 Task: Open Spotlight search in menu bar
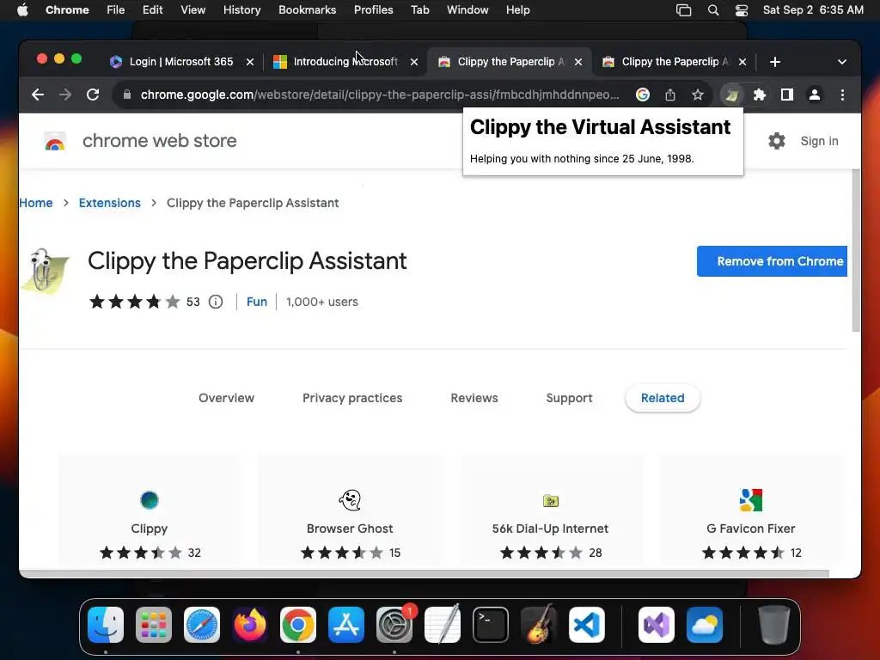713,10
